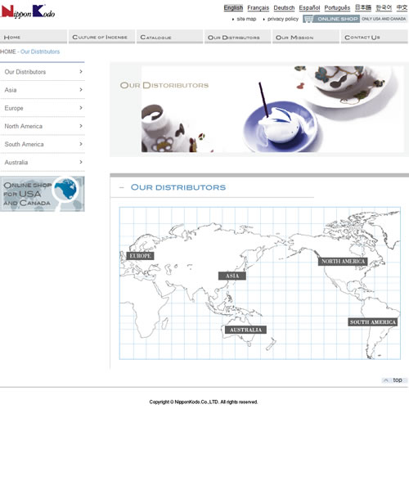Open the Online Shop cart icon

tap(308, 19)
